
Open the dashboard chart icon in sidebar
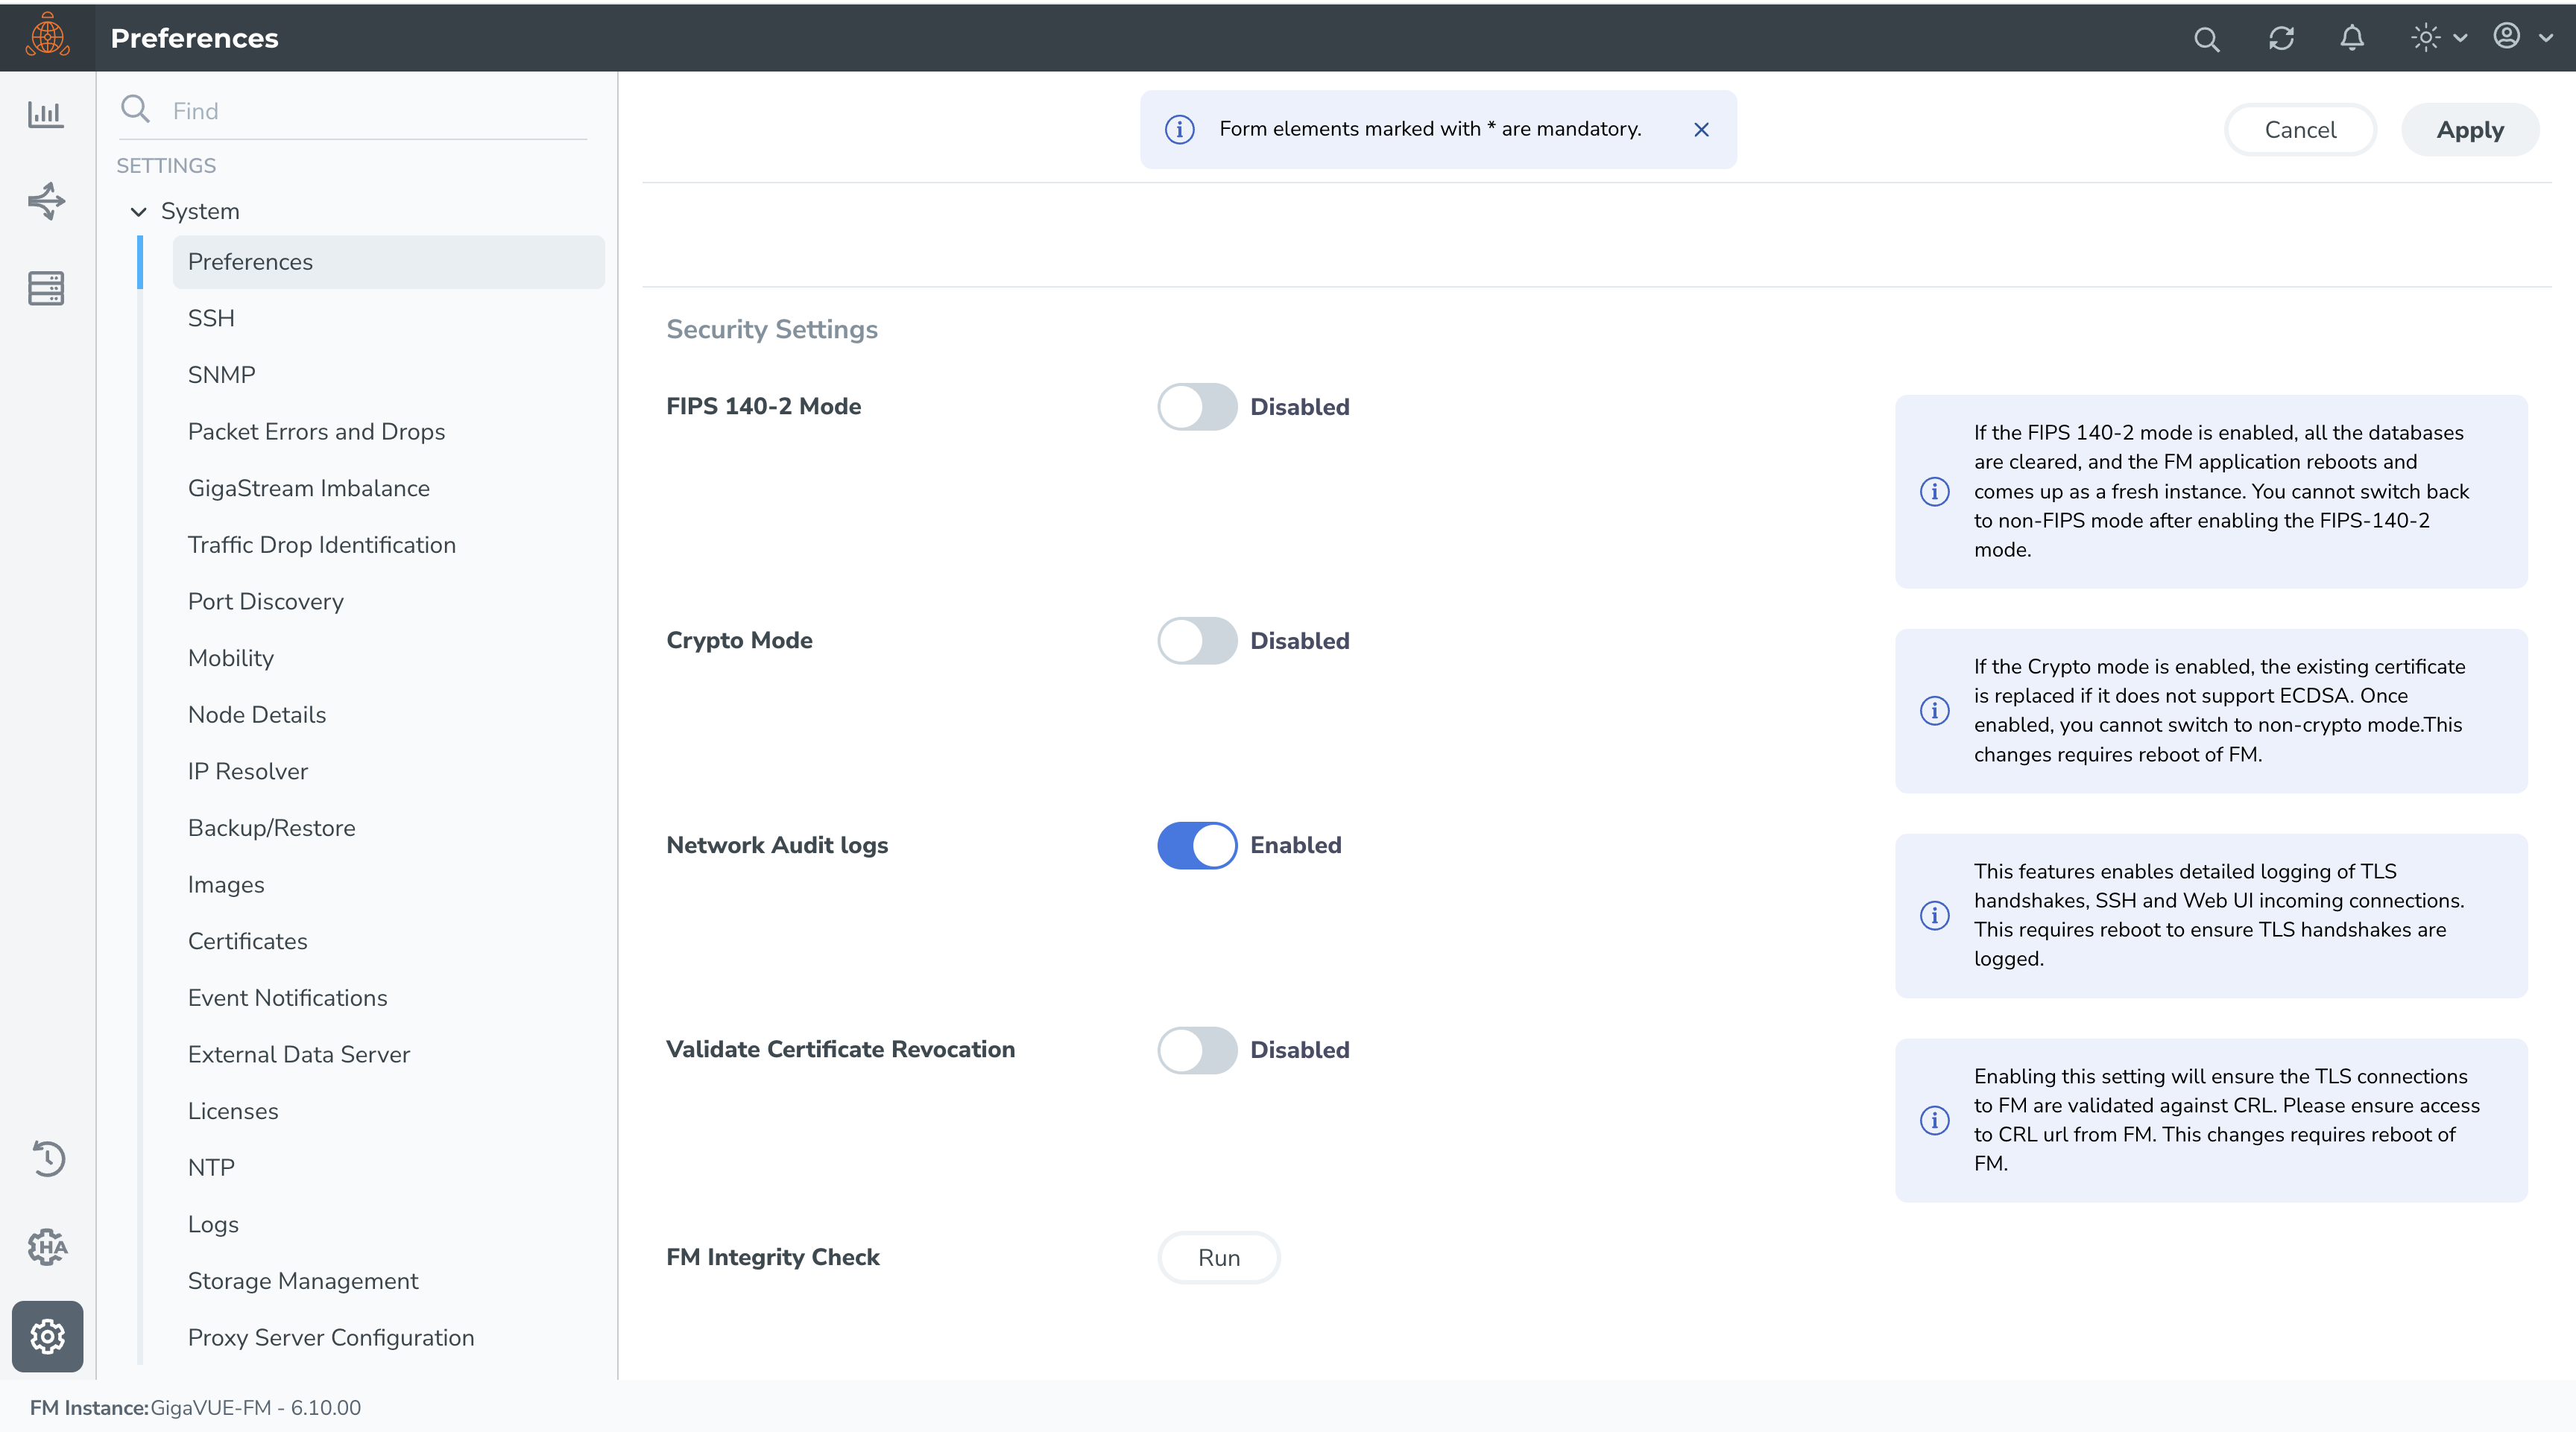click(46, 114)
